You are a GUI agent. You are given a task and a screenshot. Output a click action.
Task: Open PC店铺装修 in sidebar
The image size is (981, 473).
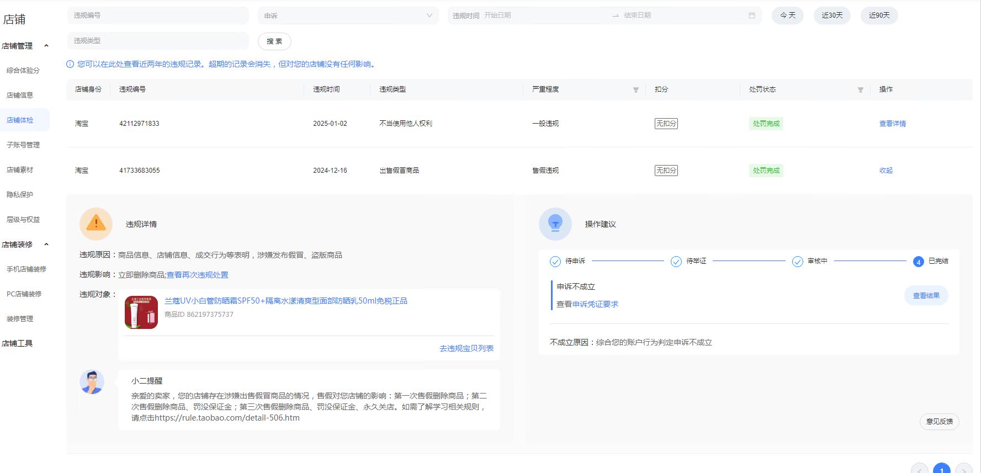click(x=24, y=294)
